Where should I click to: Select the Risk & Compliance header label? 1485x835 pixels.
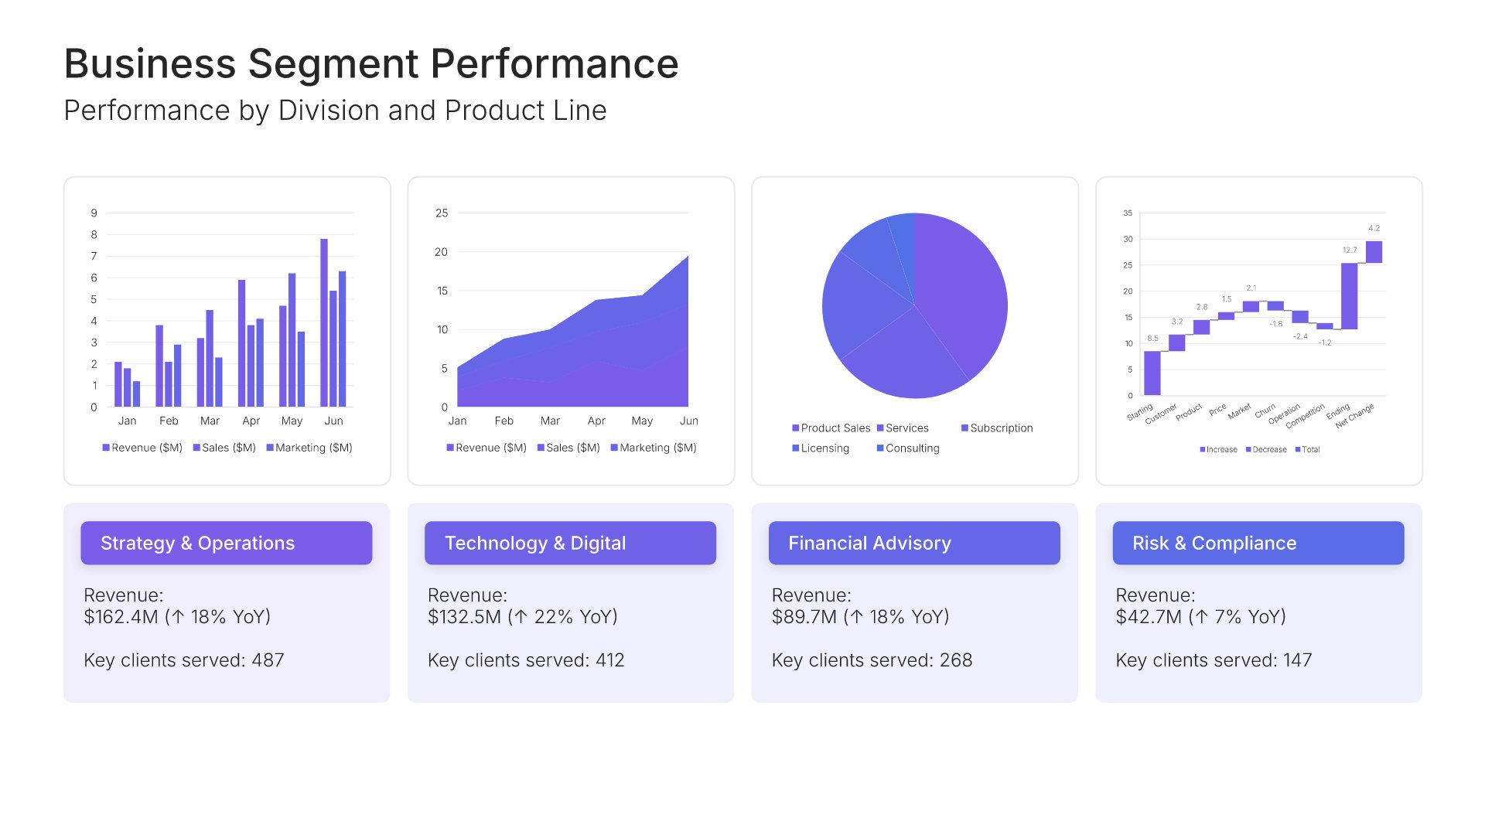click(1214, 544)
